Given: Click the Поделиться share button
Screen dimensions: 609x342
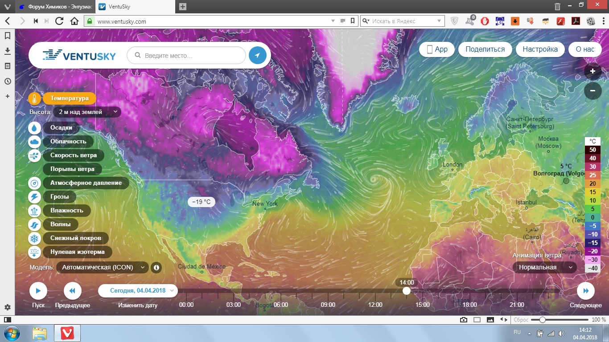Looking at the screenshot, I should point(485,49).
